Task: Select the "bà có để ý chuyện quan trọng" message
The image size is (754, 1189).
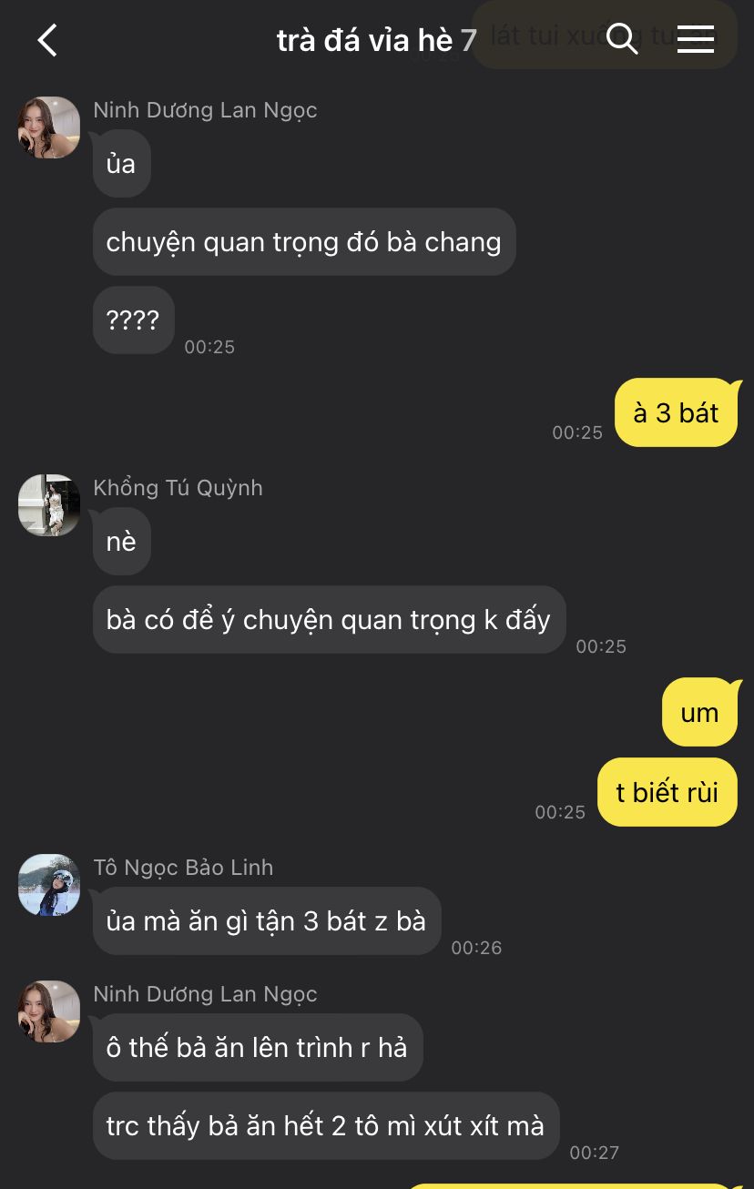Action: [329, 620]
